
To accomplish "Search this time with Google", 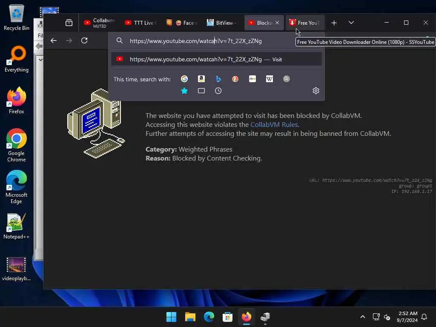I will [184, 79].
